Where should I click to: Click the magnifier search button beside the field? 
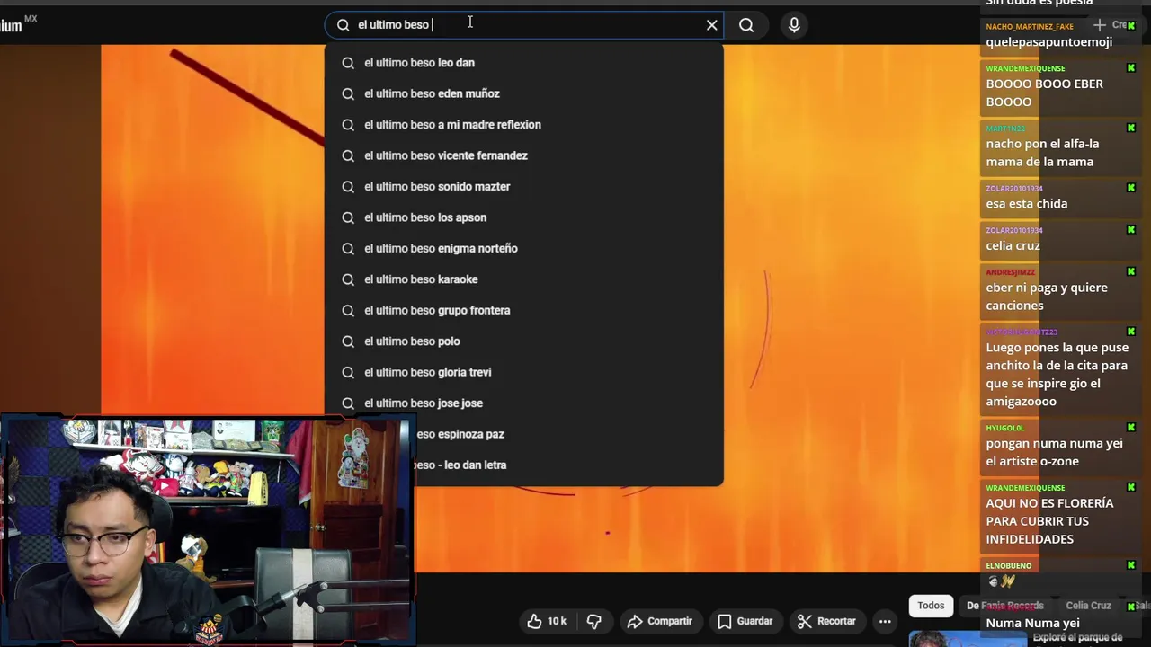click(x=746, y=25)
